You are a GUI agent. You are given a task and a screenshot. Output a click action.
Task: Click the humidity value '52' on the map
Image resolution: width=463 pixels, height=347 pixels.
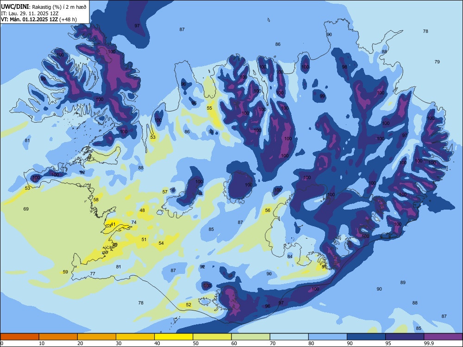pyautogui.click(x=188, y=305)
